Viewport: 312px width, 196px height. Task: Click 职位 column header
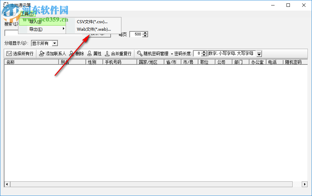207,62
